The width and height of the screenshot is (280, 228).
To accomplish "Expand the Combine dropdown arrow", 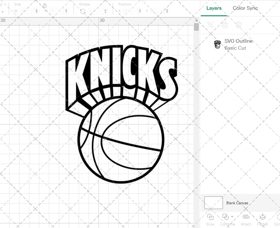I will 232,217.
